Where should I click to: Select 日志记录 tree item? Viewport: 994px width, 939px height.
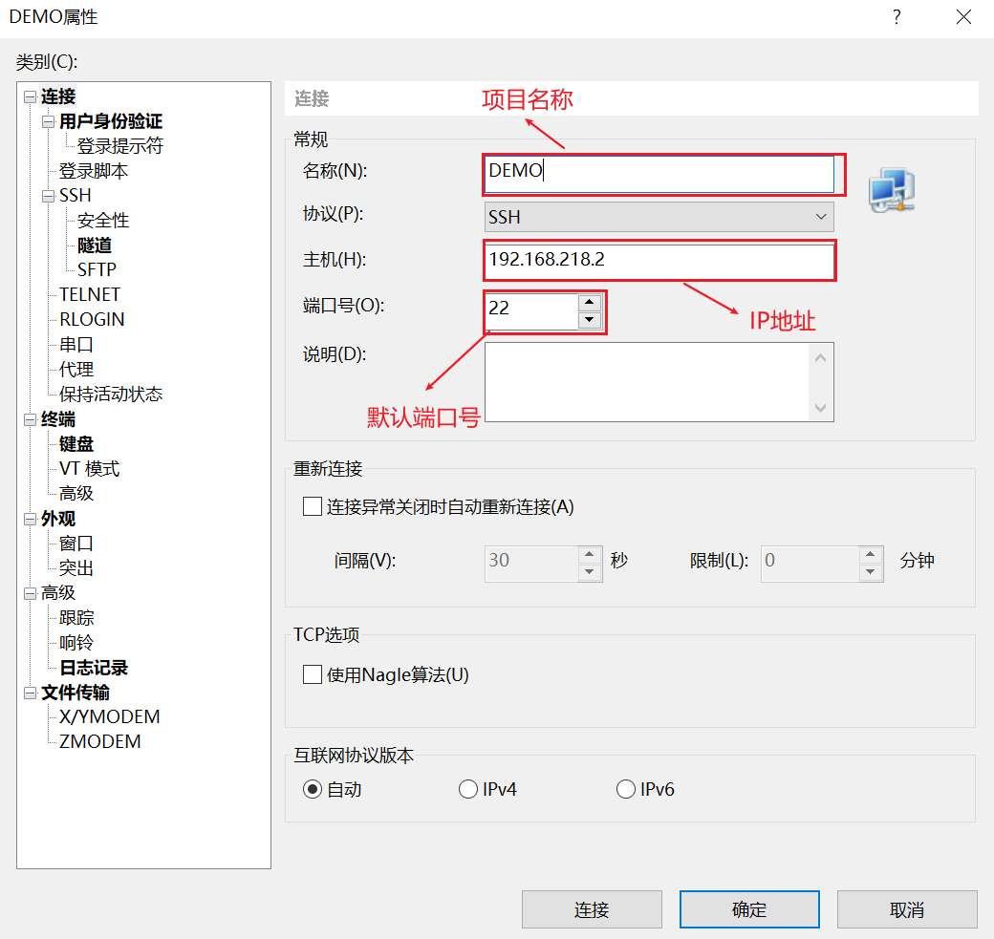[94, 668]
